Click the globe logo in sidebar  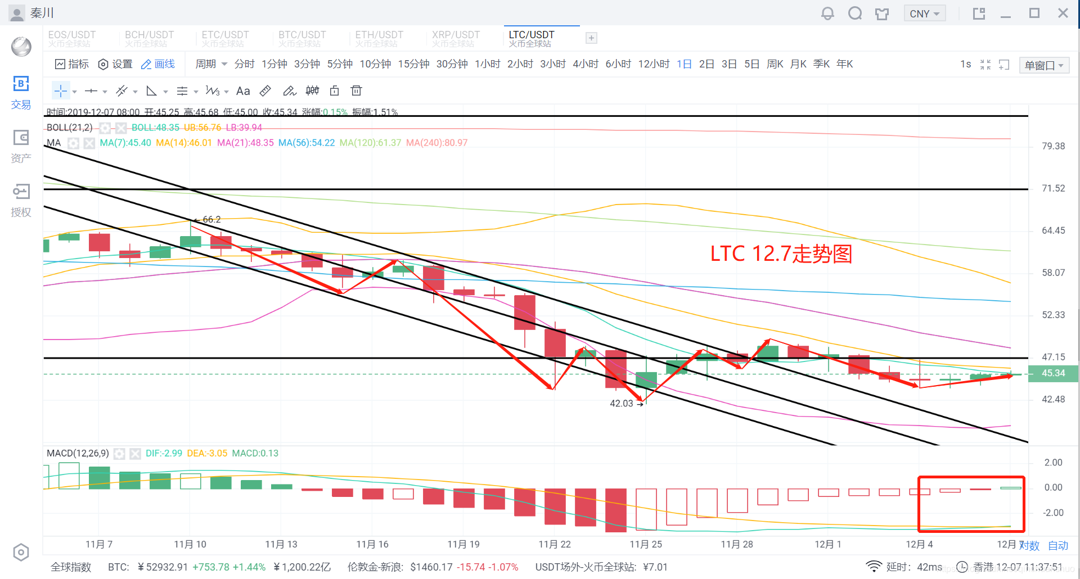[x=21, y=47]
